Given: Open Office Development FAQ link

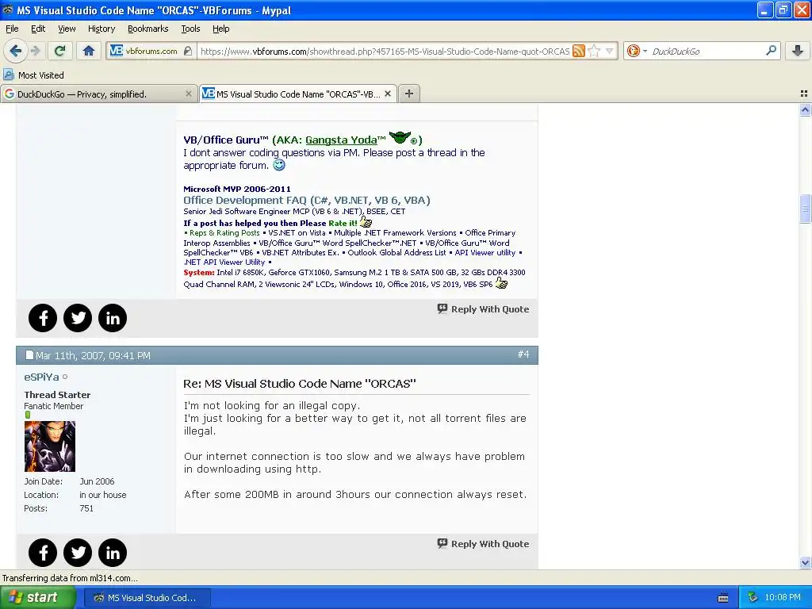Looking at the screenshot, I should click(307, 201).
